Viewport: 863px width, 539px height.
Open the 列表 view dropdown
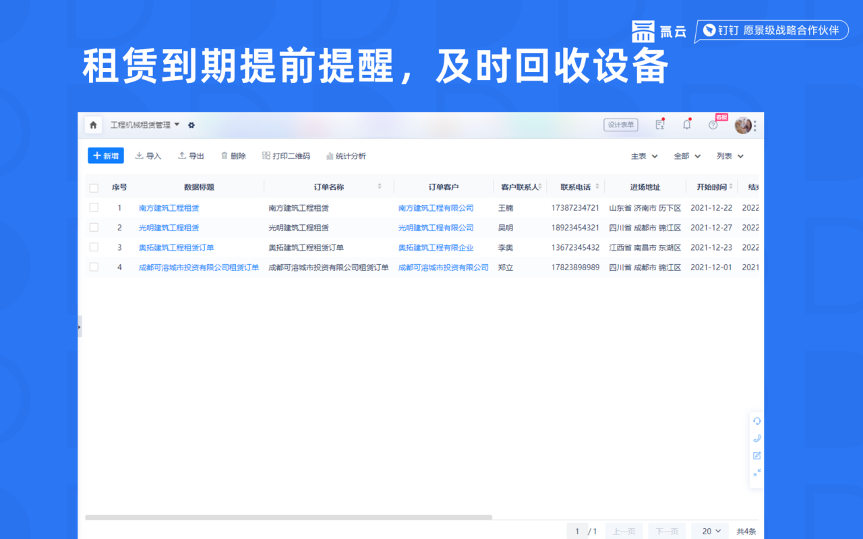[x=730, y=156]
